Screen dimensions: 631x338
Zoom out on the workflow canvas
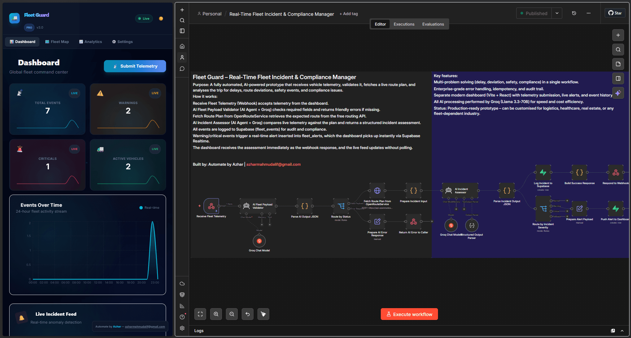(x=232, y=314)
